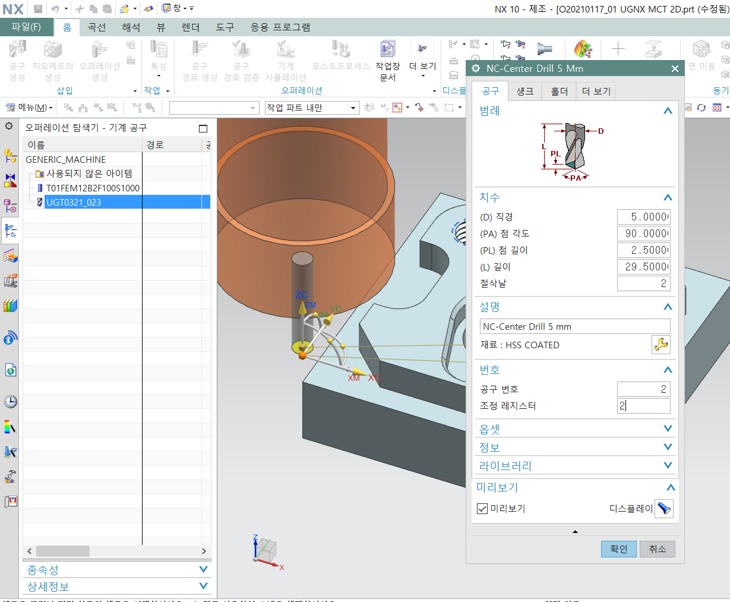Expand the 정보 section
Viewport: 730px width, 602px height.
[x=668, y=447]
